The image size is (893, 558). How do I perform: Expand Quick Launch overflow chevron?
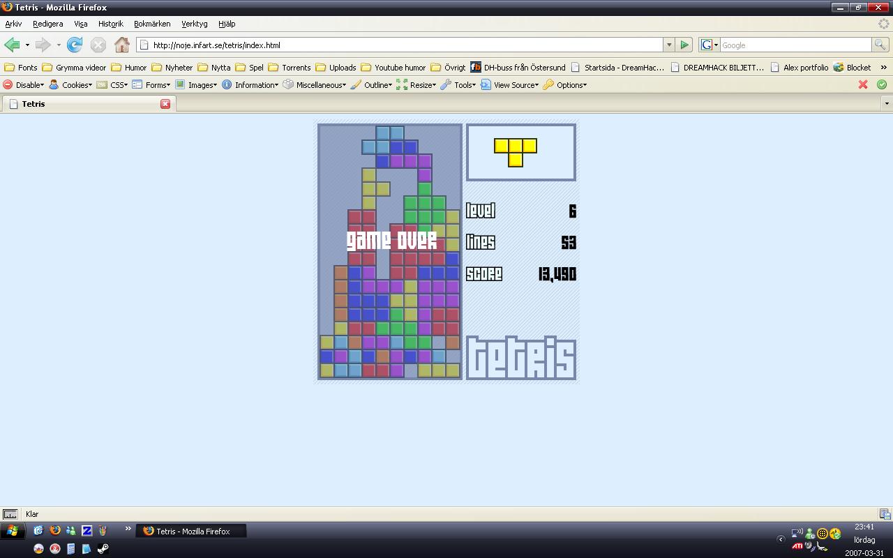pyautogui.click(x=128, y=530)
